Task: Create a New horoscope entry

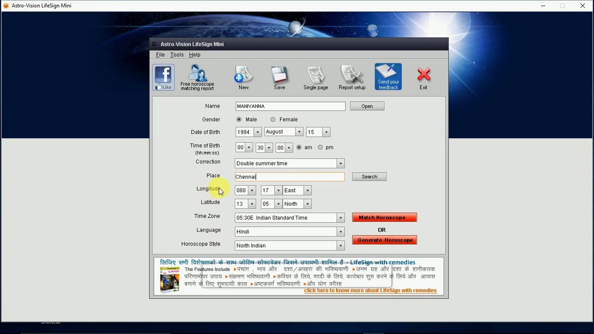Action: tap(244, 77)
